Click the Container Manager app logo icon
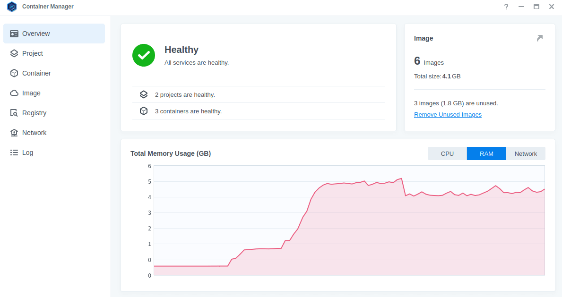The image size is (562, 297). 12,7
